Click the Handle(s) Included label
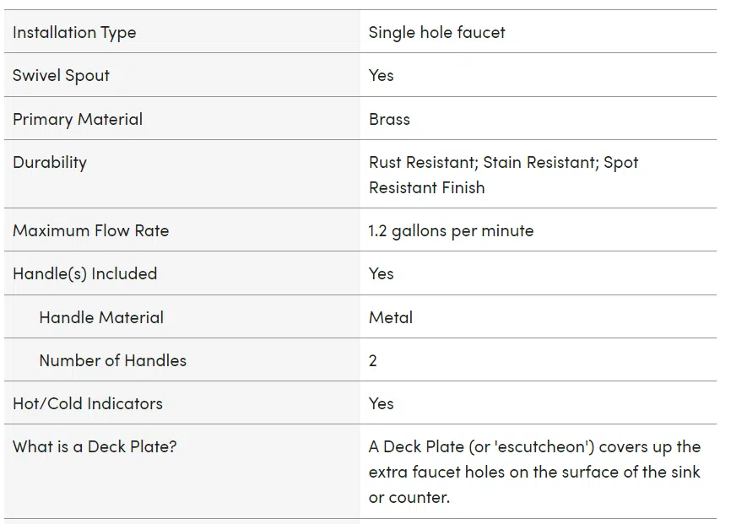The width and height of the screenshot is (731, 524). 85,273
